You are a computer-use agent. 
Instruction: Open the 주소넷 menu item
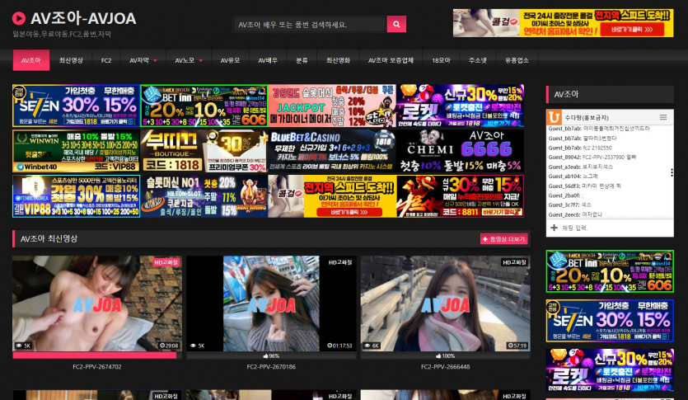[478, 60]
